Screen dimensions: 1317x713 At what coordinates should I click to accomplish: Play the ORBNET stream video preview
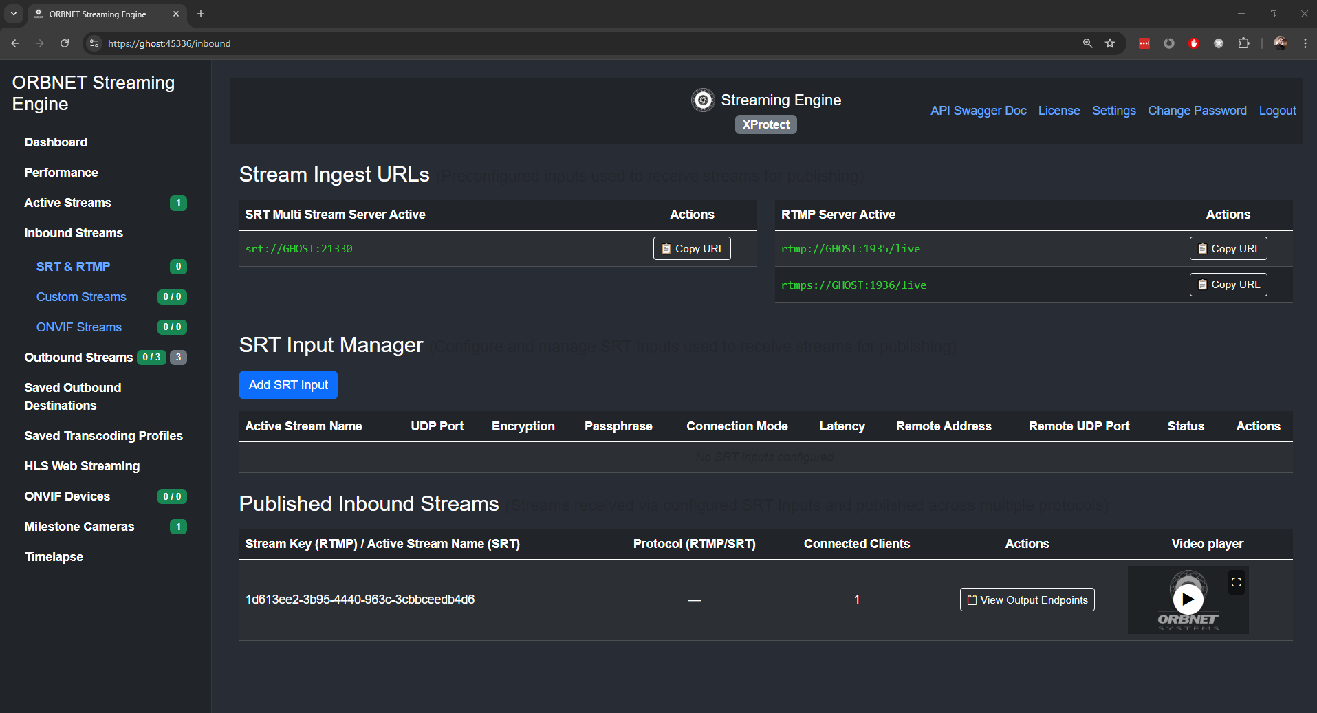[x=1188, y=600]
